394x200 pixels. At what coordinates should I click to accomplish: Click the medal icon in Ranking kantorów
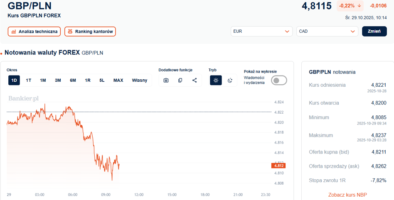(x=70, y=32)
